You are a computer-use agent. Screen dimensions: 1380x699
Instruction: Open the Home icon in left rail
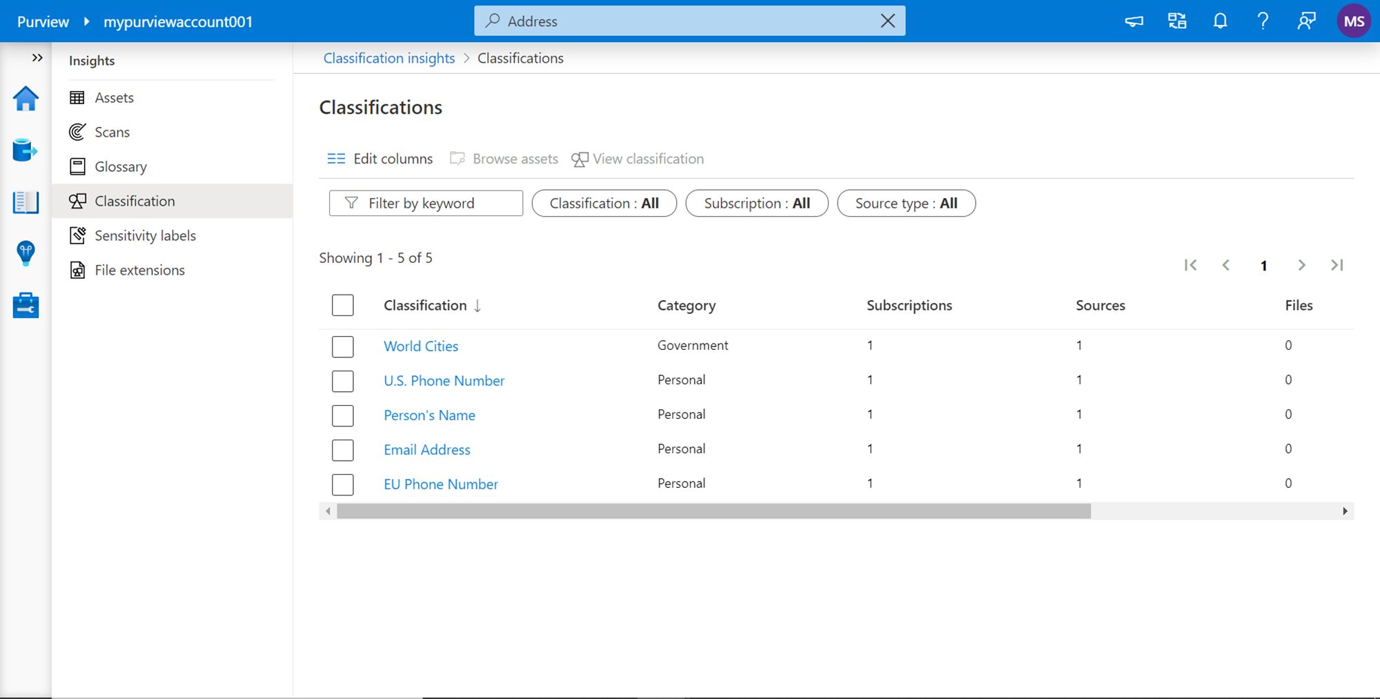click(26, 99)
